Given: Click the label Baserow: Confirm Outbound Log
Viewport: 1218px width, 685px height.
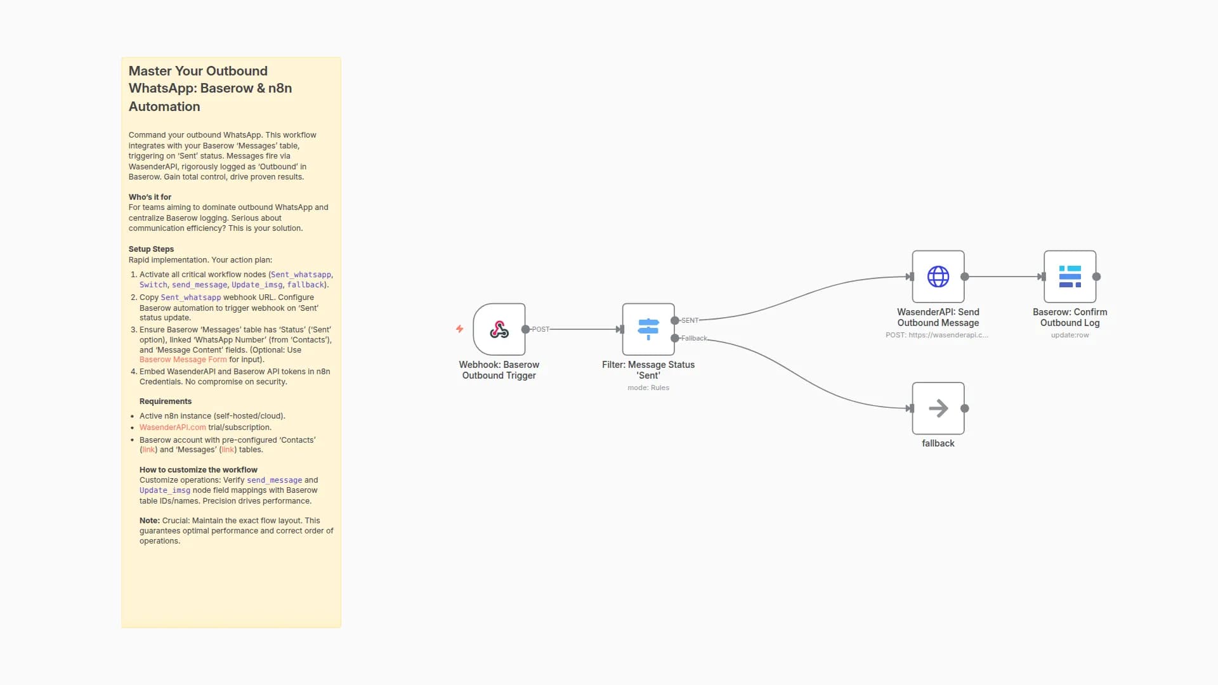Looking at the screenshot, I should [1070, 317].
